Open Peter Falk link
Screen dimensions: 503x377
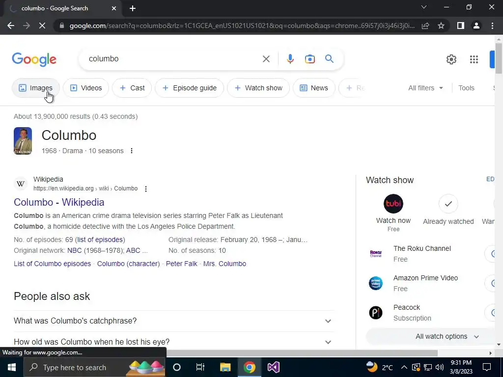coord(182,264)
